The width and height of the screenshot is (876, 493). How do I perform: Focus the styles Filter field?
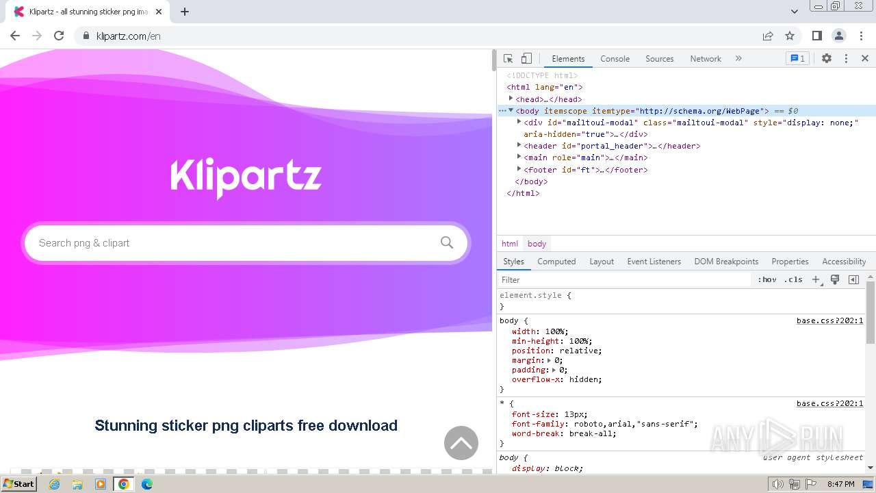(x=624, y=279)
